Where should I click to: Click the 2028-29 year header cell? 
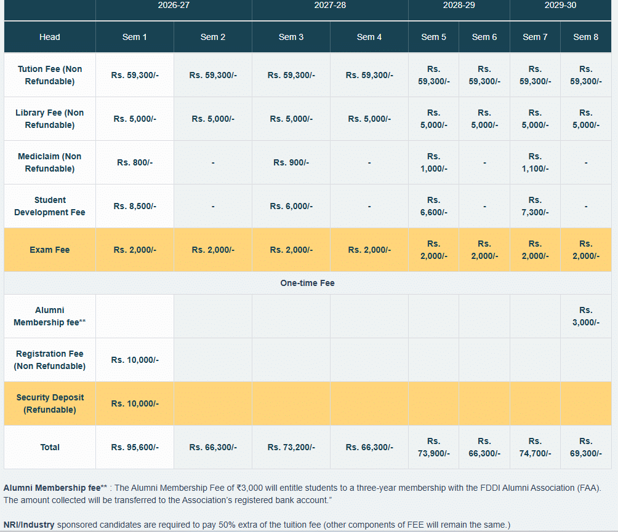pos(459,6)
